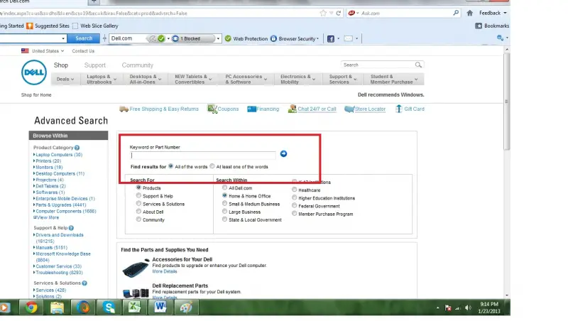The image size is (568, 321).
Task: Click the Suggested Sites bookmark icon
Action: click(x=30, y=26)
